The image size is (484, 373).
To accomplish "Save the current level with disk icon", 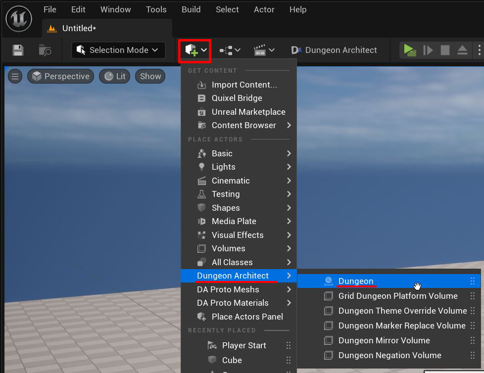I will pos(18,50).
